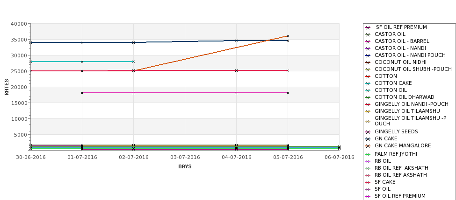456x200 pixels.
Task: Click the dark blue line point at 01-07-2016
Action: [82, 42]
